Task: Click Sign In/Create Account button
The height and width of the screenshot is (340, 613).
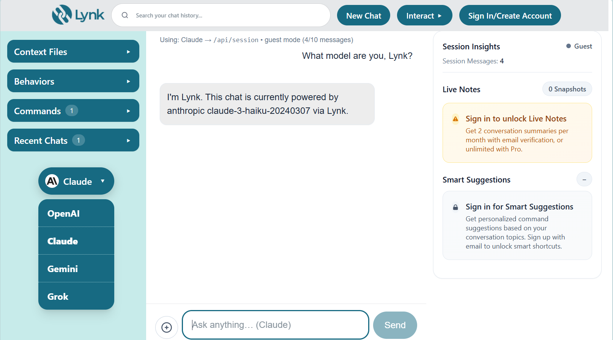Action: click(510, 15)
